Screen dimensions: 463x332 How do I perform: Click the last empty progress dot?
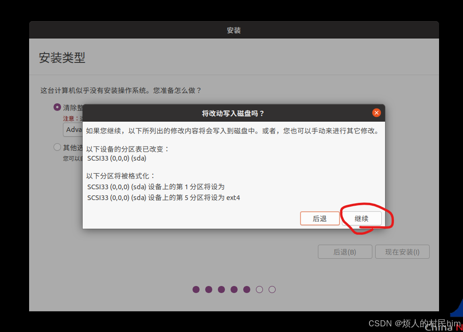click(x=272, y=289)
